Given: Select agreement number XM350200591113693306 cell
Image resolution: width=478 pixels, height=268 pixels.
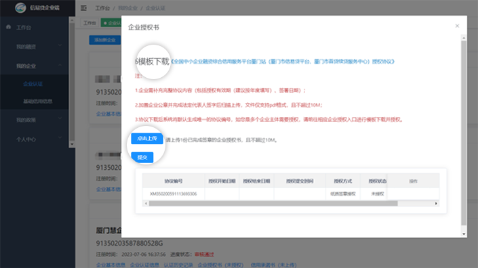Looking at the screenshot, I should tap(173, 194).
